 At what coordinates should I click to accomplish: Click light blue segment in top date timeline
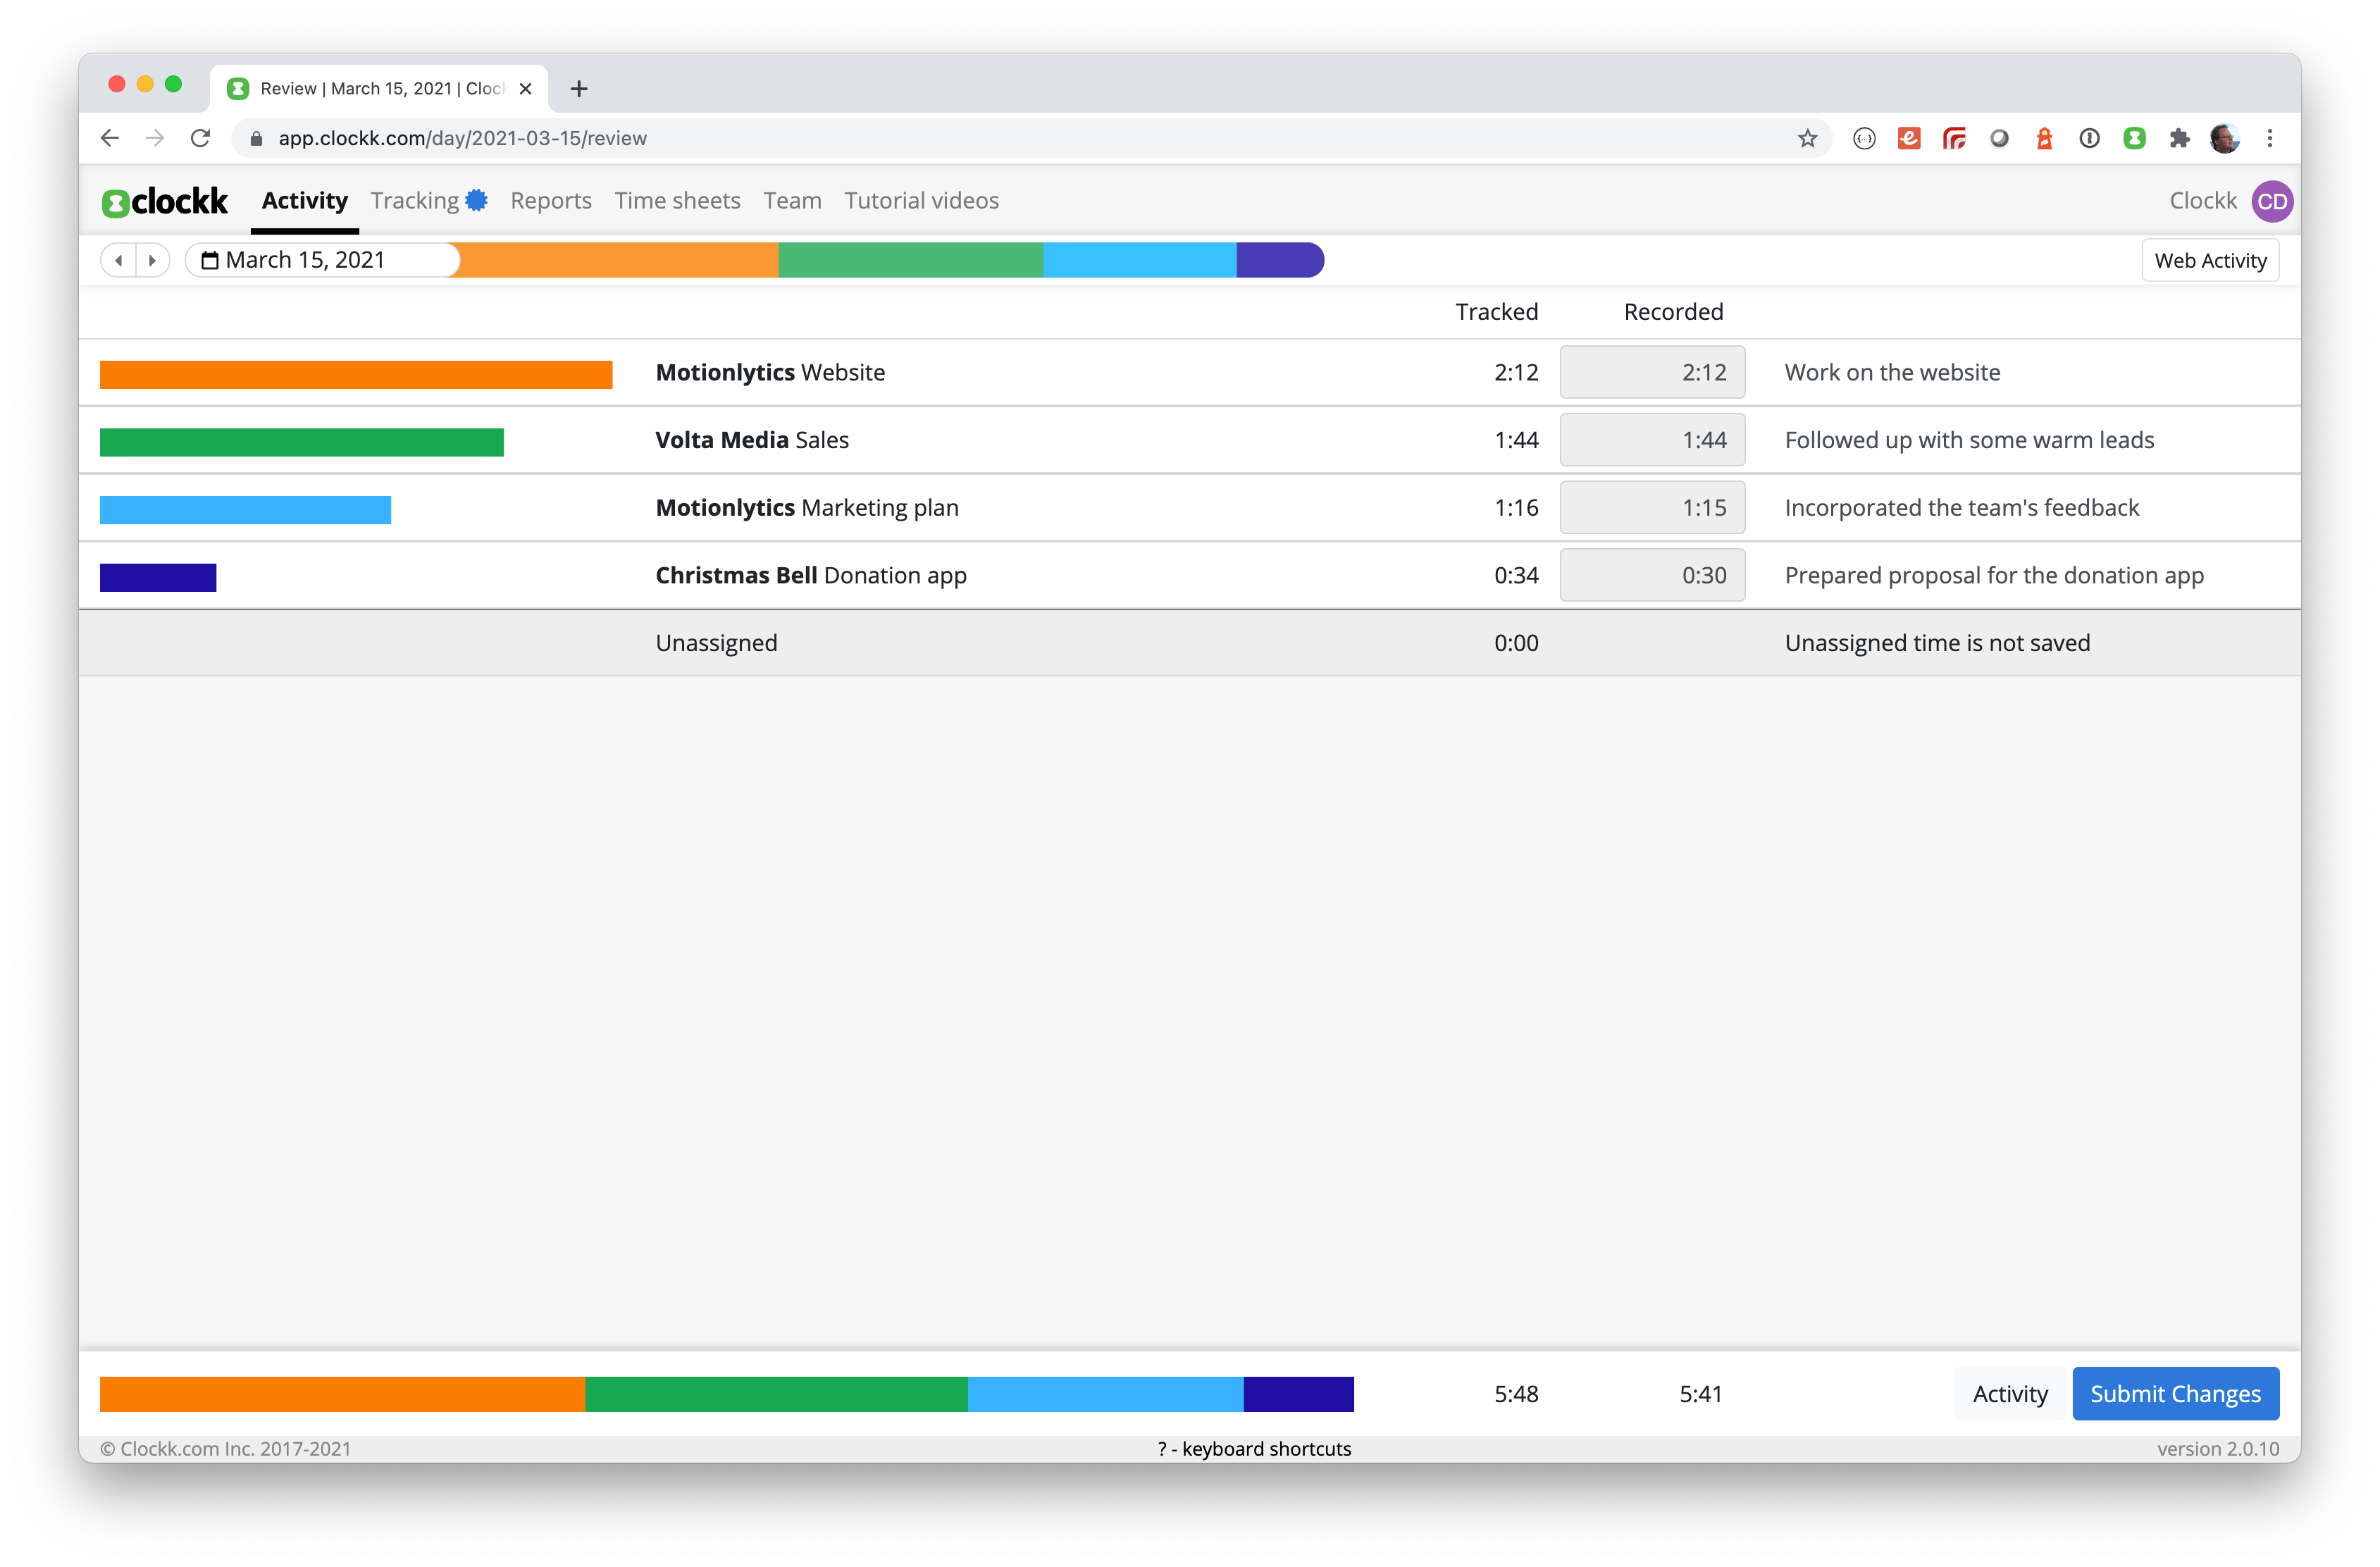(x=1140, y=260)
